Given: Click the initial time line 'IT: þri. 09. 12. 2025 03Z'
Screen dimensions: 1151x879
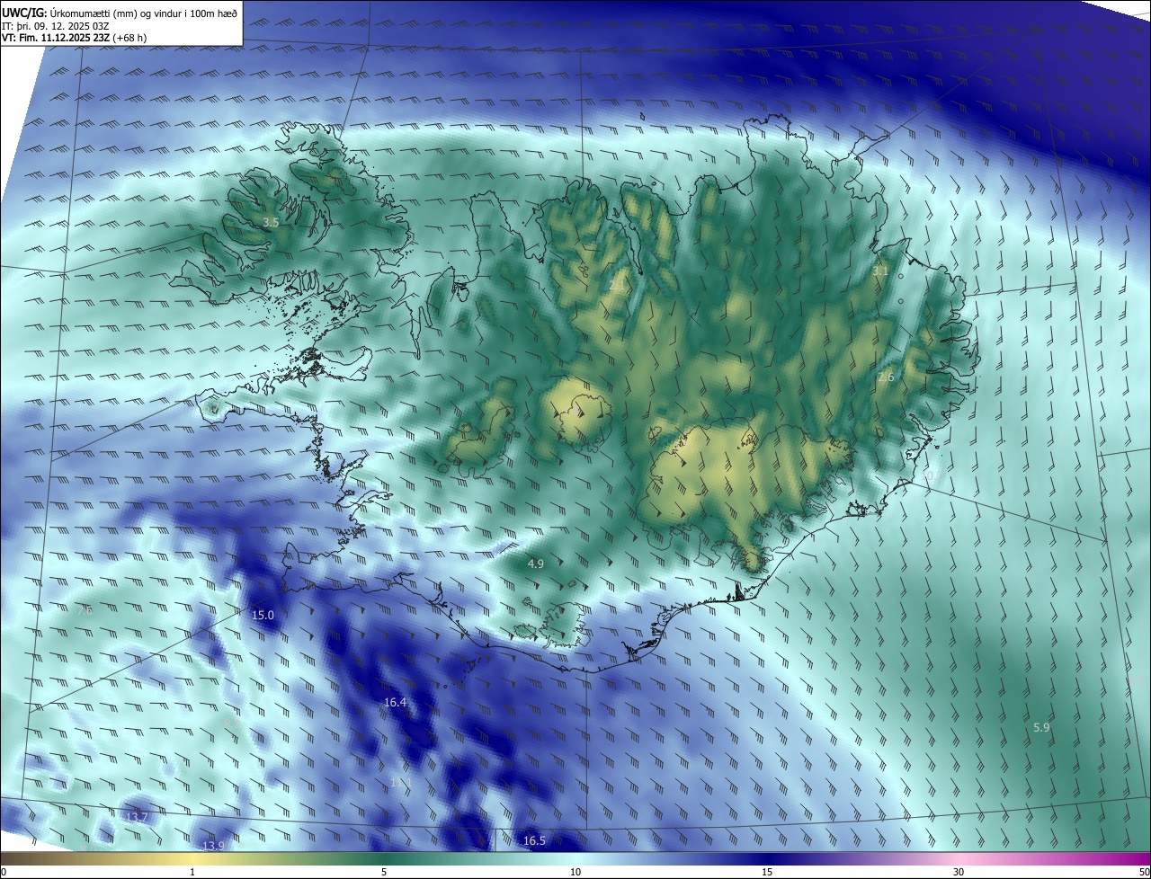Looking at the screenshot, I should (55, 25).
